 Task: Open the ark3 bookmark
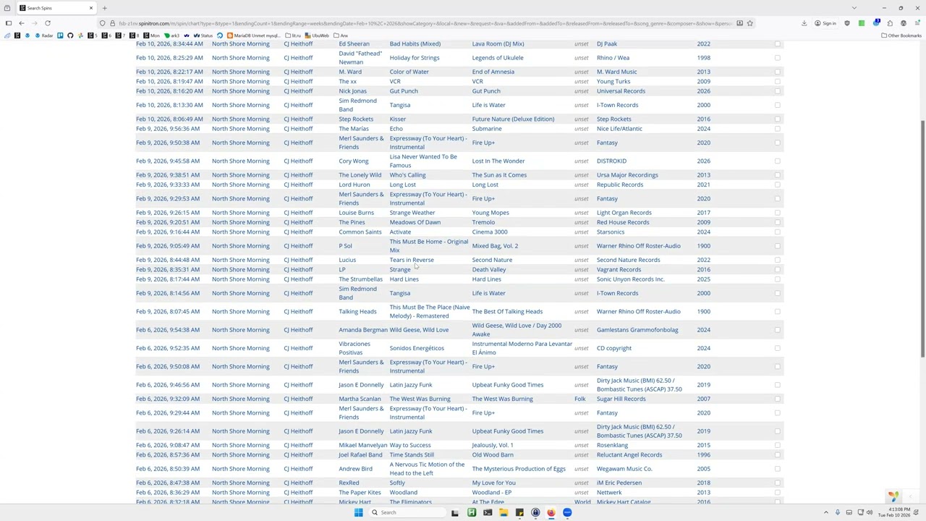pyautogui.click(x=172, y=35)
